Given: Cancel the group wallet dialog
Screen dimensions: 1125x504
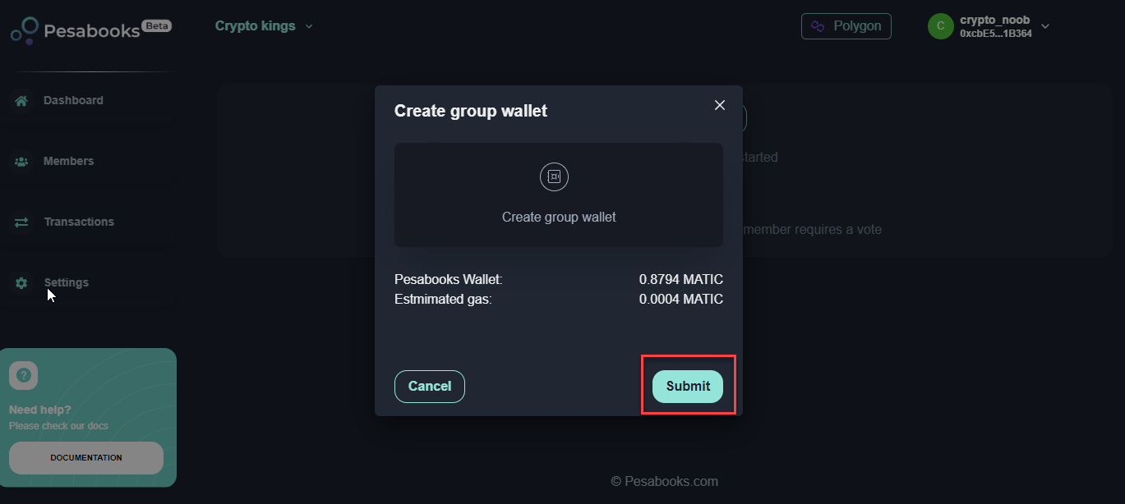Looking at the screenshot, I should (430, 387).
